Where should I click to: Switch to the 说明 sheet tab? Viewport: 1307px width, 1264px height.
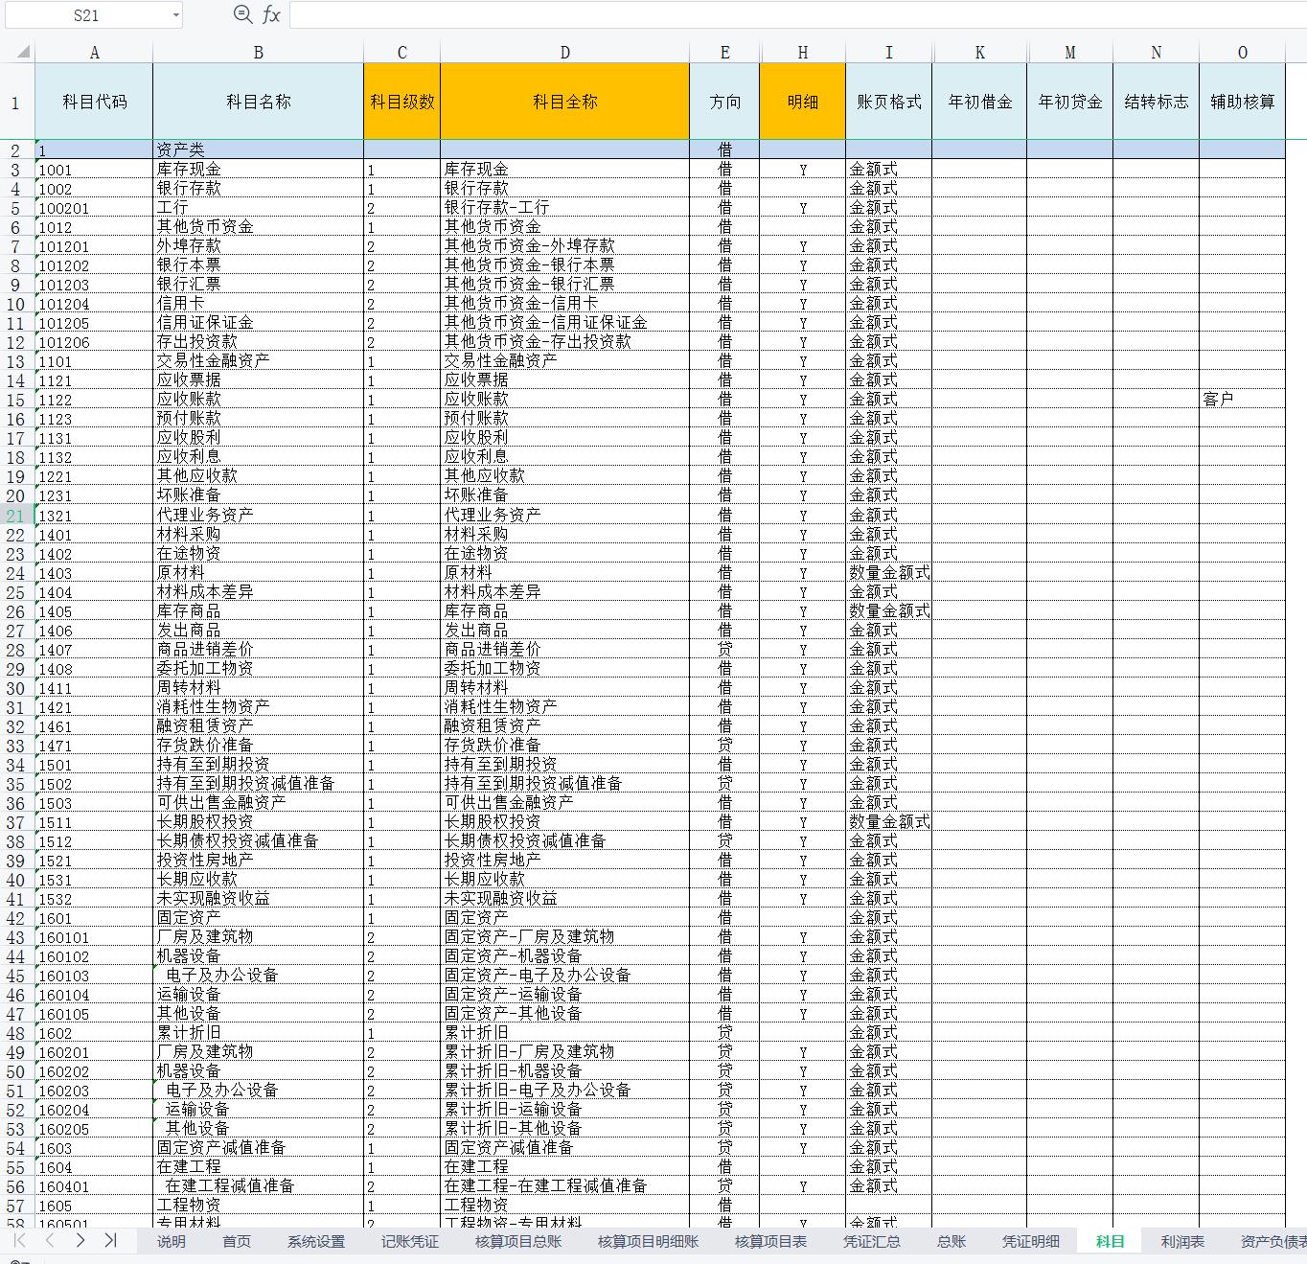(x=171, y=1241)
